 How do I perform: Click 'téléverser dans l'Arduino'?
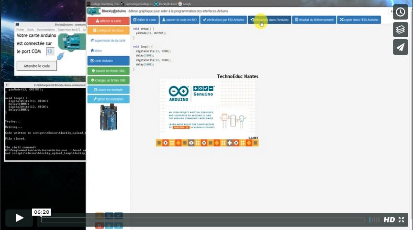[x=269, y=20]
